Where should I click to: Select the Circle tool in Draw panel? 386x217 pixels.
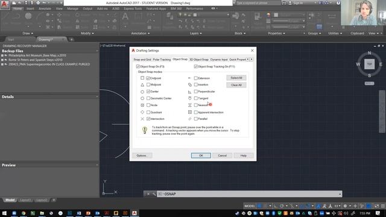click(28, 16)
